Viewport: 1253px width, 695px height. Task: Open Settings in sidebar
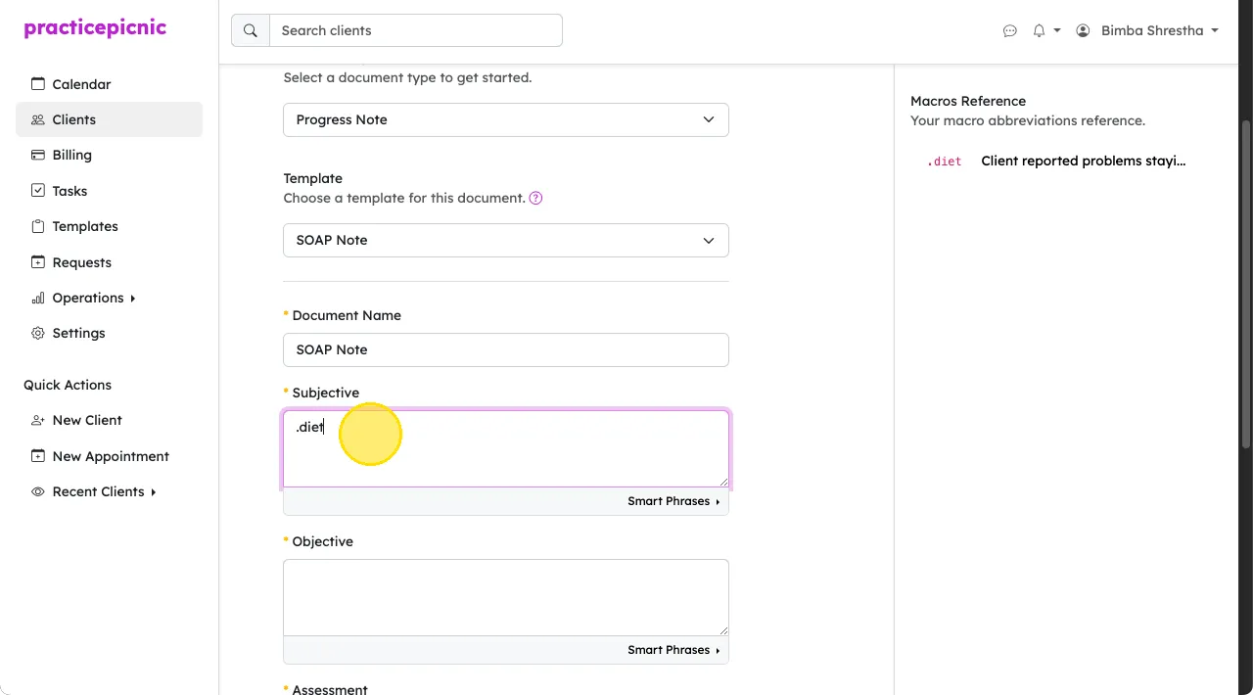coord(109,333)
